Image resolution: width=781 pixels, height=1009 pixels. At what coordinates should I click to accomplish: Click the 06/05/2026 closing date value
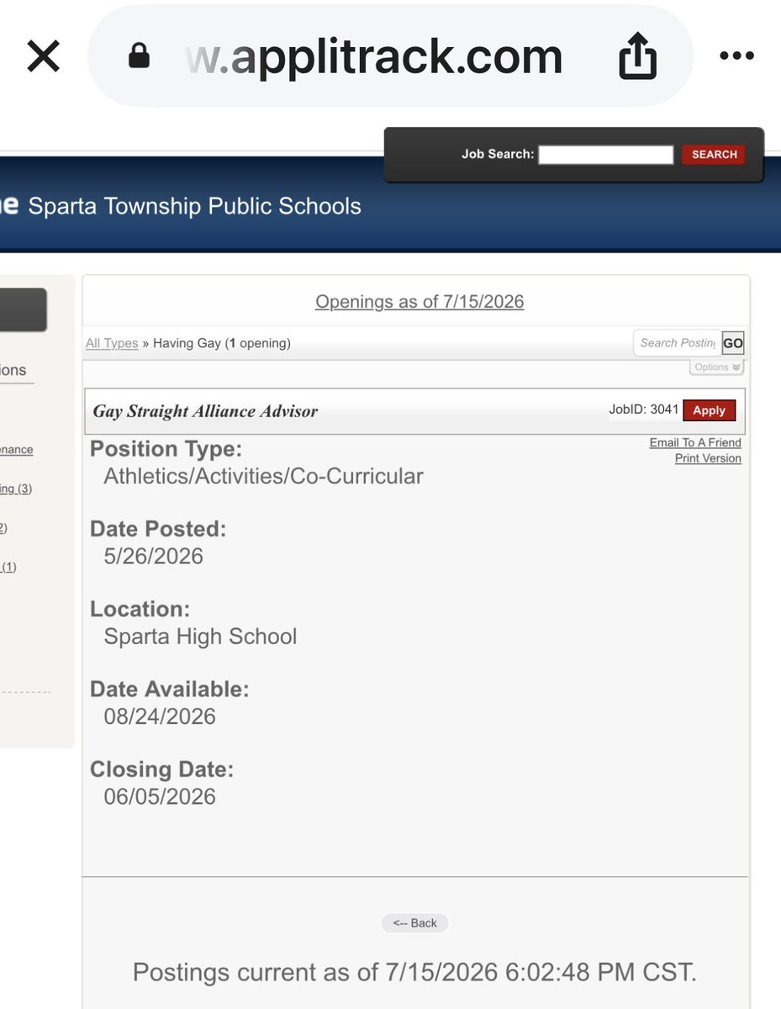160,796
